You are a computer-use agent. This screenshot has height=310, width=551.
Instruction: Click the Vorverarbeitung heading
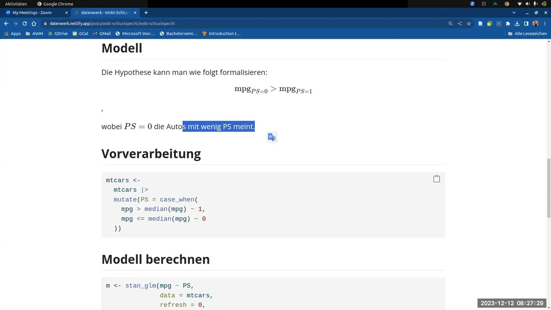point(151,154)
